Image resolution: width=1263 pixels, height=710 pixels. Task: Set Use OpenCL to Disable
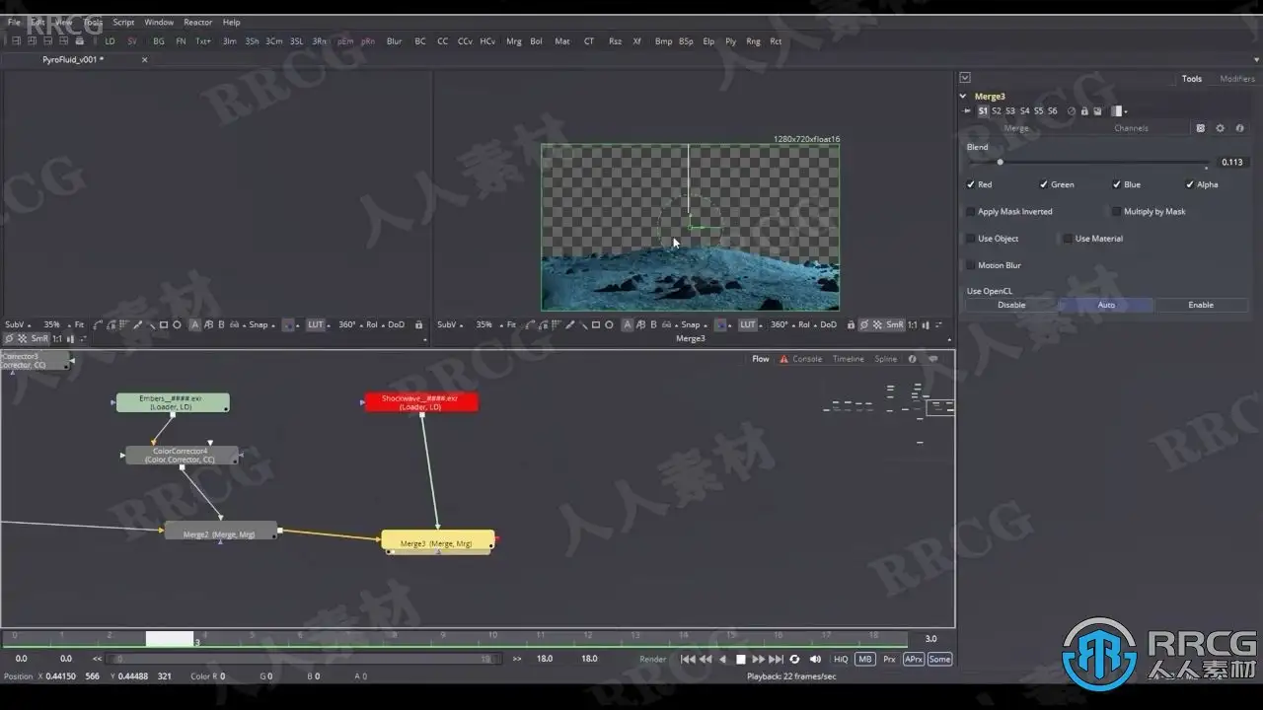click(x=1011, y=305)
